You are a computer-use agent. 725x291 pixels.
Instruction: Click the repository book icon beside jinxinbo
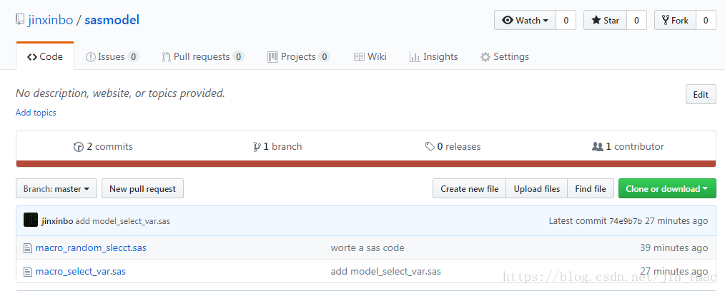coord(20,20)
